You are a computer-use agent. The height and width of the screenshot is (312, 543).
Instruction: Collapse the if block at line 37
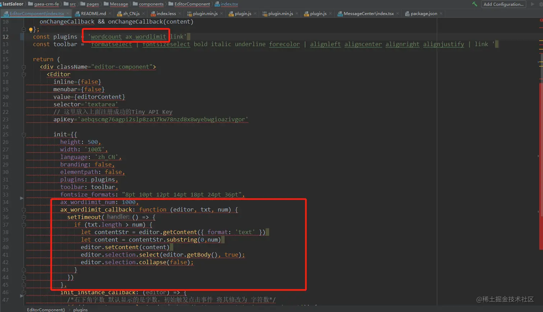pyautogui.click(x=24, y=225)
